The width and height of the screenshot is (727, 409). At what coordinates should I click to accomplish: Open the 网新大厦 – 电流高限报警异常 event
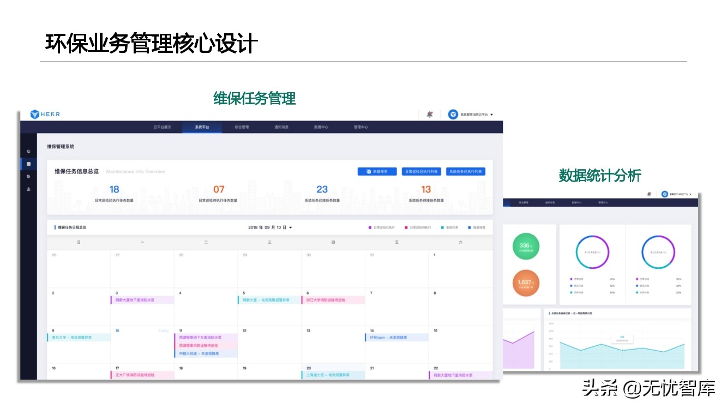pyautogui.click(x=269, y=300)
